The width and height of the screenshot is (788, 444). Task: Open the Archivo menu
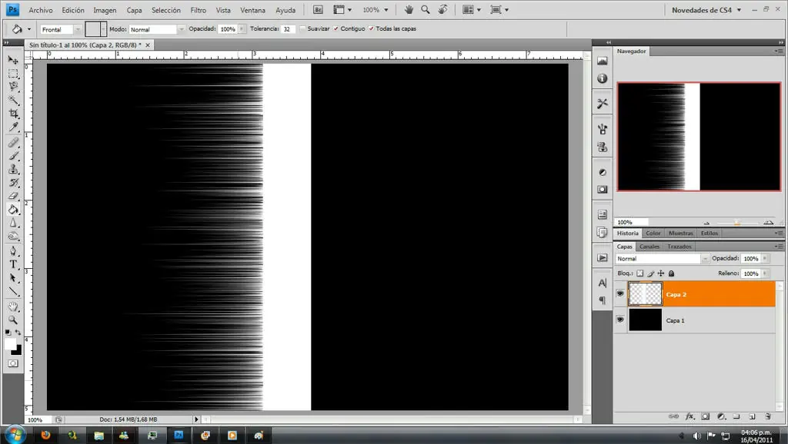(41, 10)
